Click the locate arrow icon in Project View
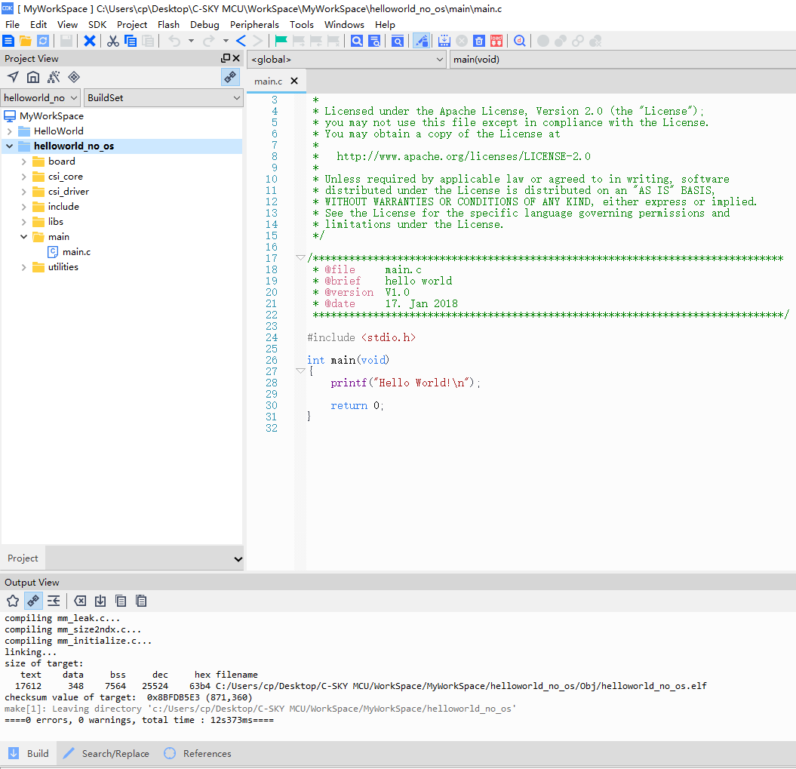This screenshot has width=796, height=769. (x=13, y=77)
